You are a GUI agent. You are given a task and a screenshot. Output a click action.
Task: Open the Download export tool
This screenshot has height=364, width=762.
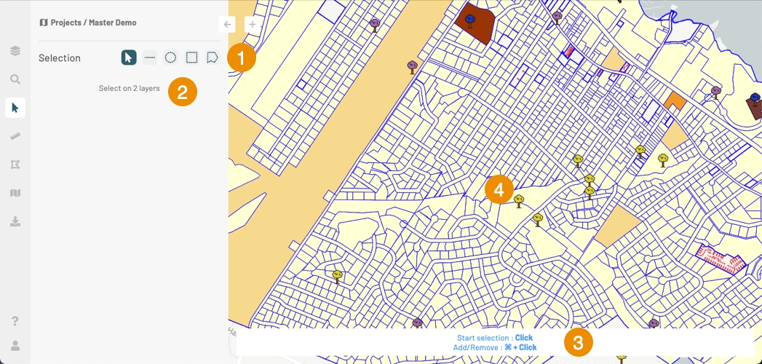pos(15,221)
